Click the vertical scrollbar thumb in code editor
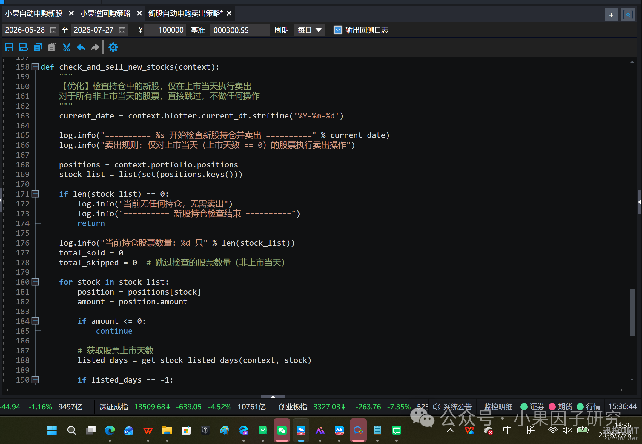The image size is (642, 444). [632, 312]
